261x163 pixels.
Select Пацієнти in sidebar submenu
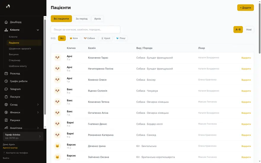[24, 43]
